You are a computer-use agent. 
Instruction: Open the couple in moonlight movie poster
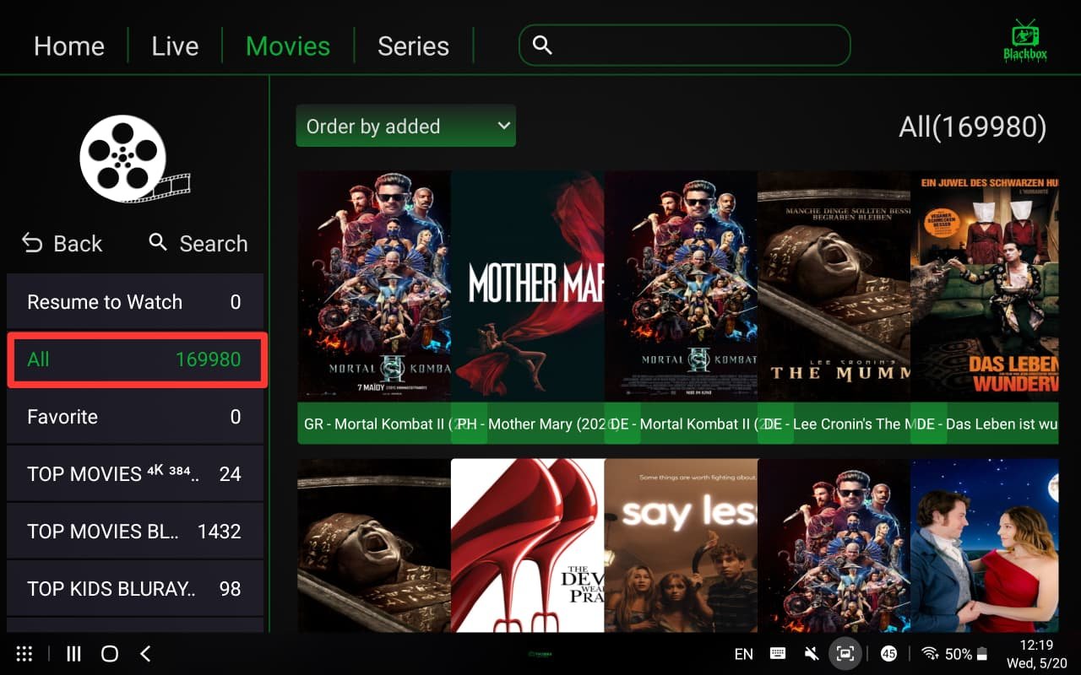(985, 545)
